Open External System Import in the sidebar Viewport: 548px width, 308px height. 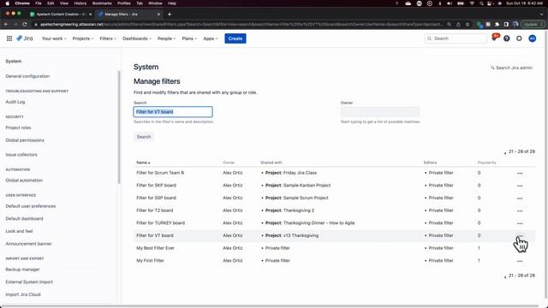pyautogui.click(x=29, y=282)
